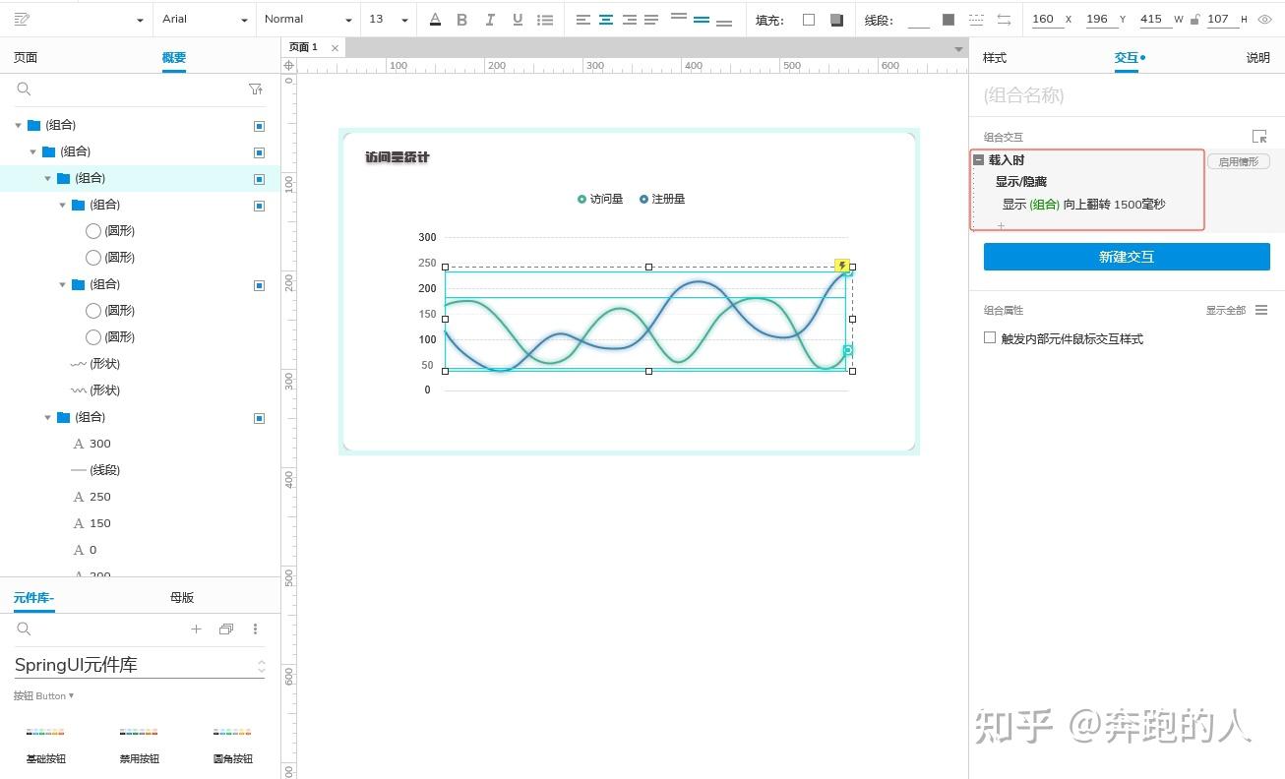
Task: Open the widget library more options menu
Action: (x=255, y=629)
